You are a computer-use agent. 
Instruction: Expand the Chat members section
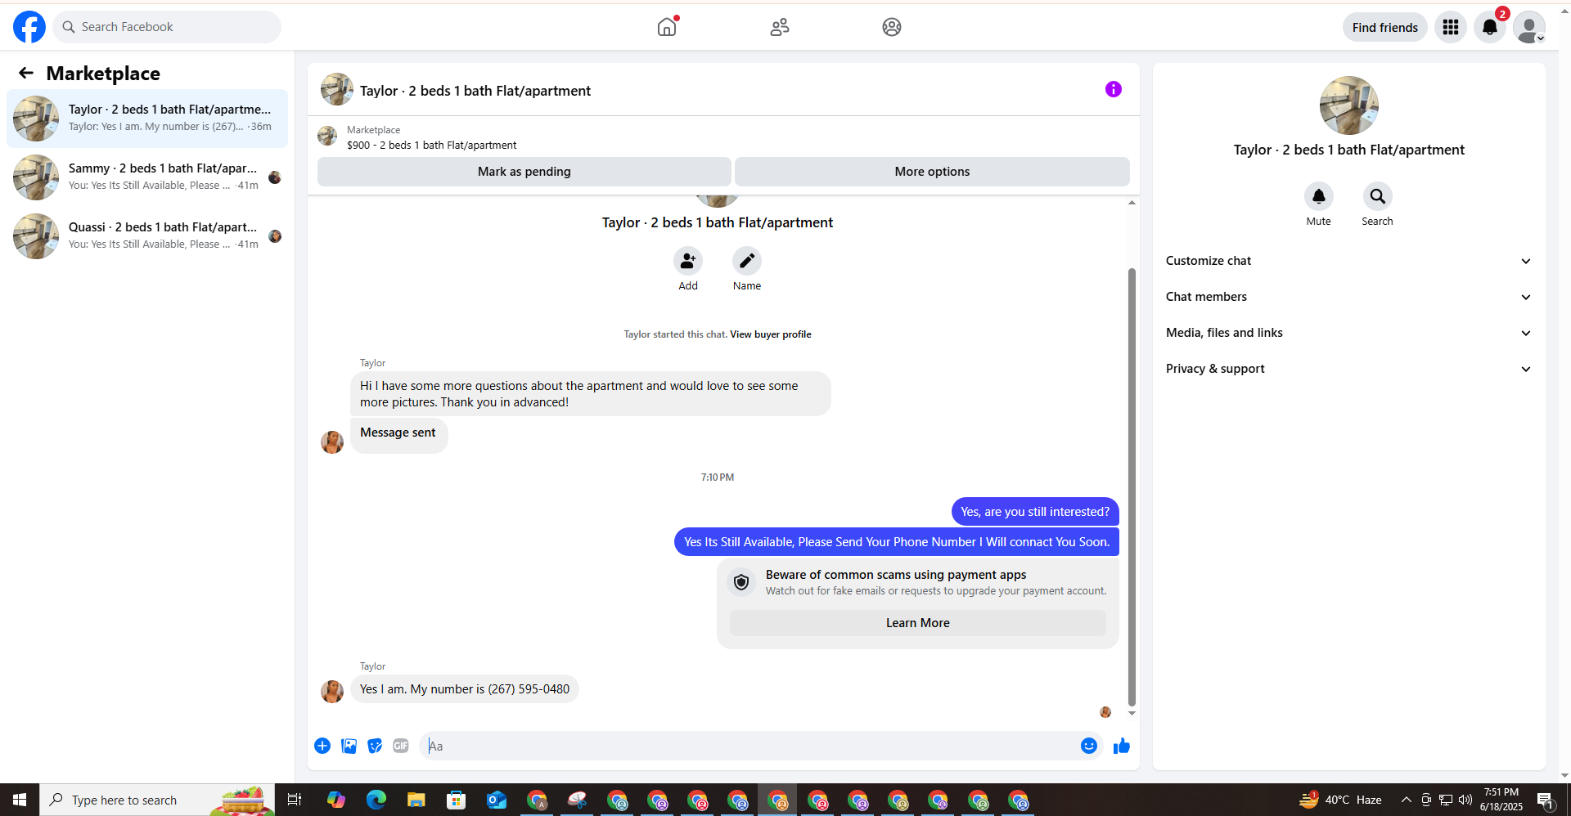[x=1348, y=297]
